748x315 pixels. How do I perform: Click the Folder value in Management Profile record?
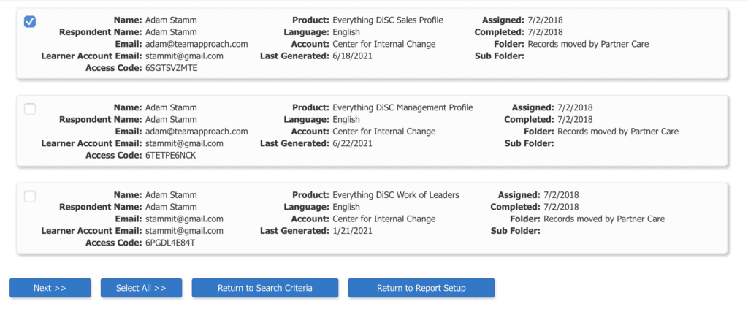[618, 132]
